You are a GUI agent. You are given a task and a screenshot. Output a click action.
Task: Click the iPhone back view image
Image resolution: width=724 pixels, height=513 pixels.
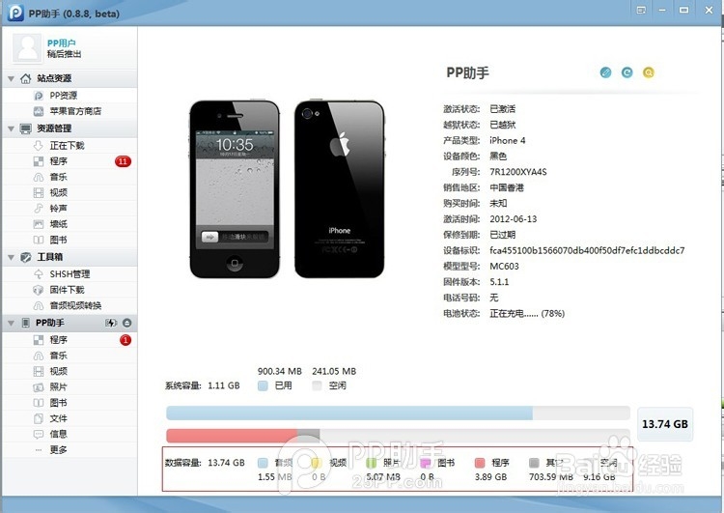pos(340,189)
